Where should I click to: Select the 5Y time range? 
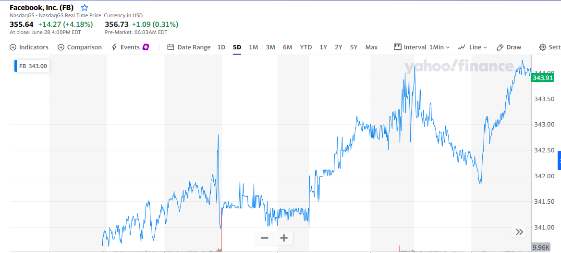[354, 47]
